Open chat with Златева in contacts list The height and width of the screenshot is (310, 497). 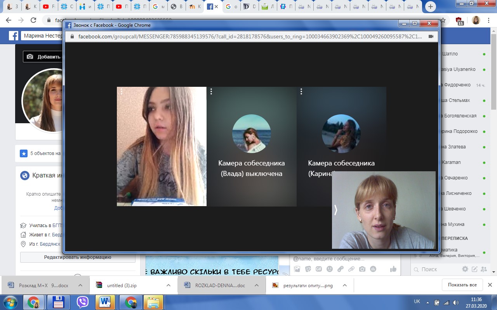[450, 147]
